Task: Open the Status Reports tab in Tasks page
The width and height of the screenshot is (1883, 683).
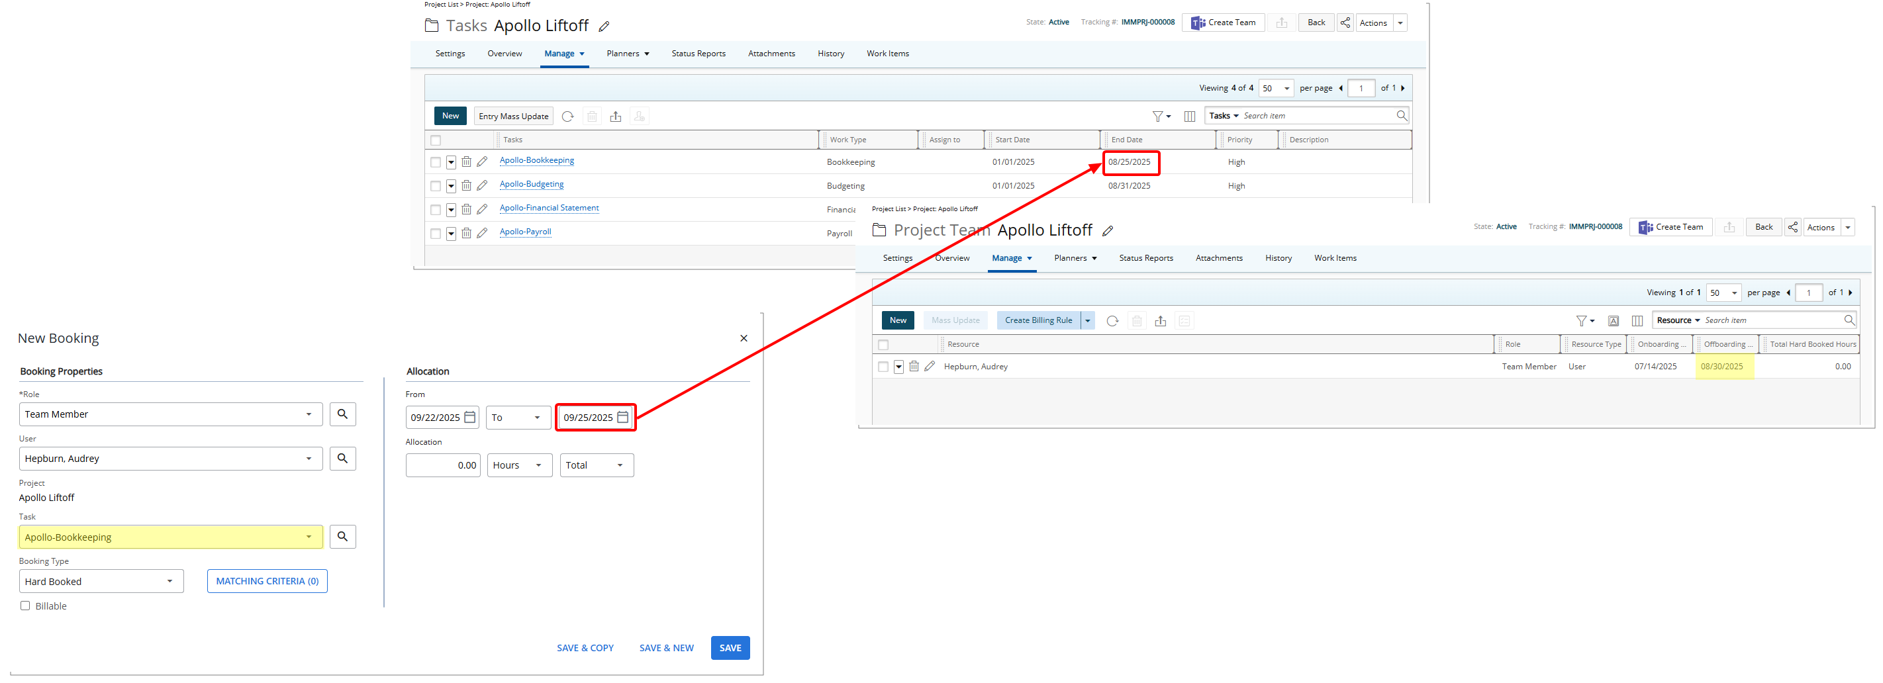Action: pyautogui.click(x=698, y=54)
